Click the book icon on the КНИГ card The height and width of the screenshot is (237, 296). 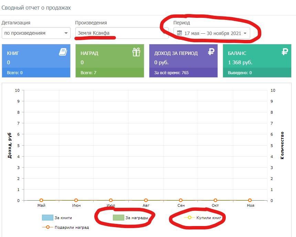pos(63,52)
